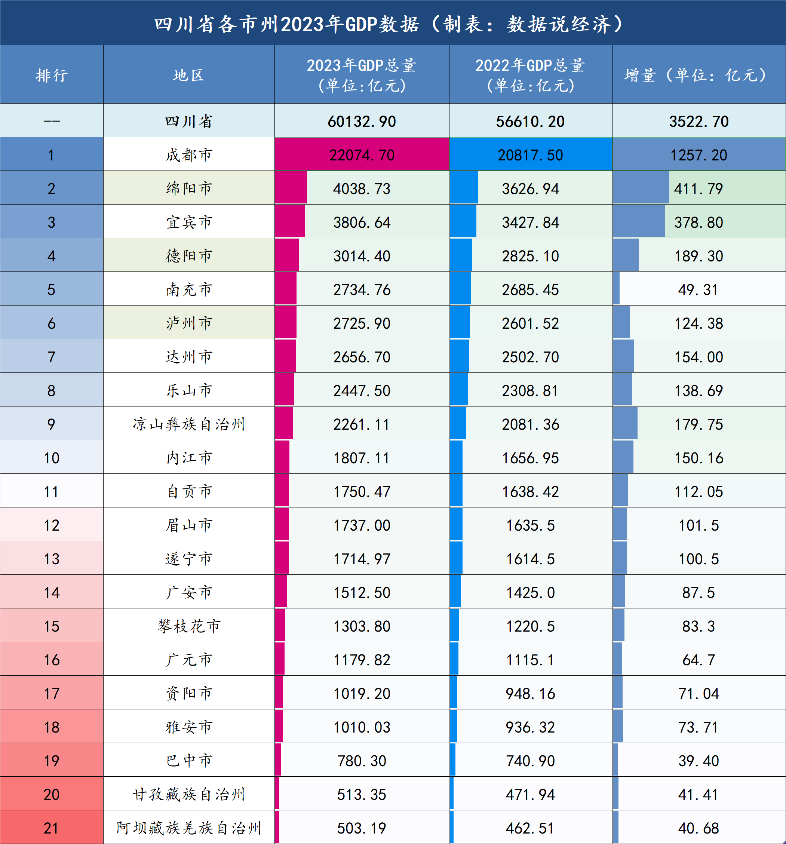This screenshot has height=844, width=786.
Task: Click the increment '189.30'
Action: (x=699, y=256)
